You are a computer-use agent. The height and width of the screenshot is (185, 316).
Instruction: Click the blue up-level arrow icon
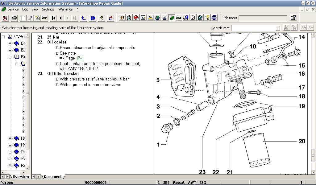[83, 18]
